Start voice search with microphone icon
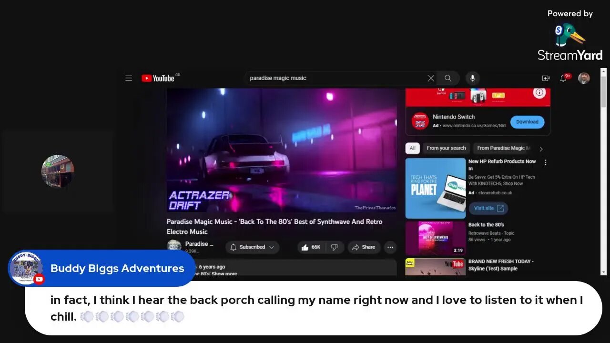Image resolution: width=610 pixels, height=343 pixels. 472,78
